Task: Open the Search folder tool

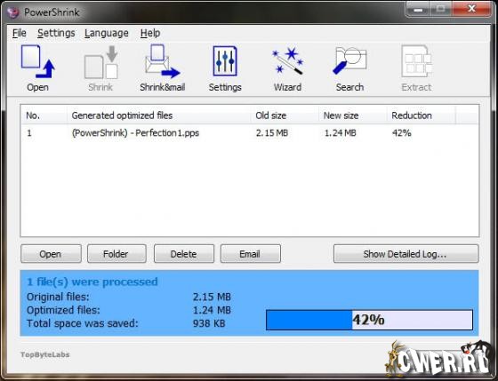Action: (349, 68)
